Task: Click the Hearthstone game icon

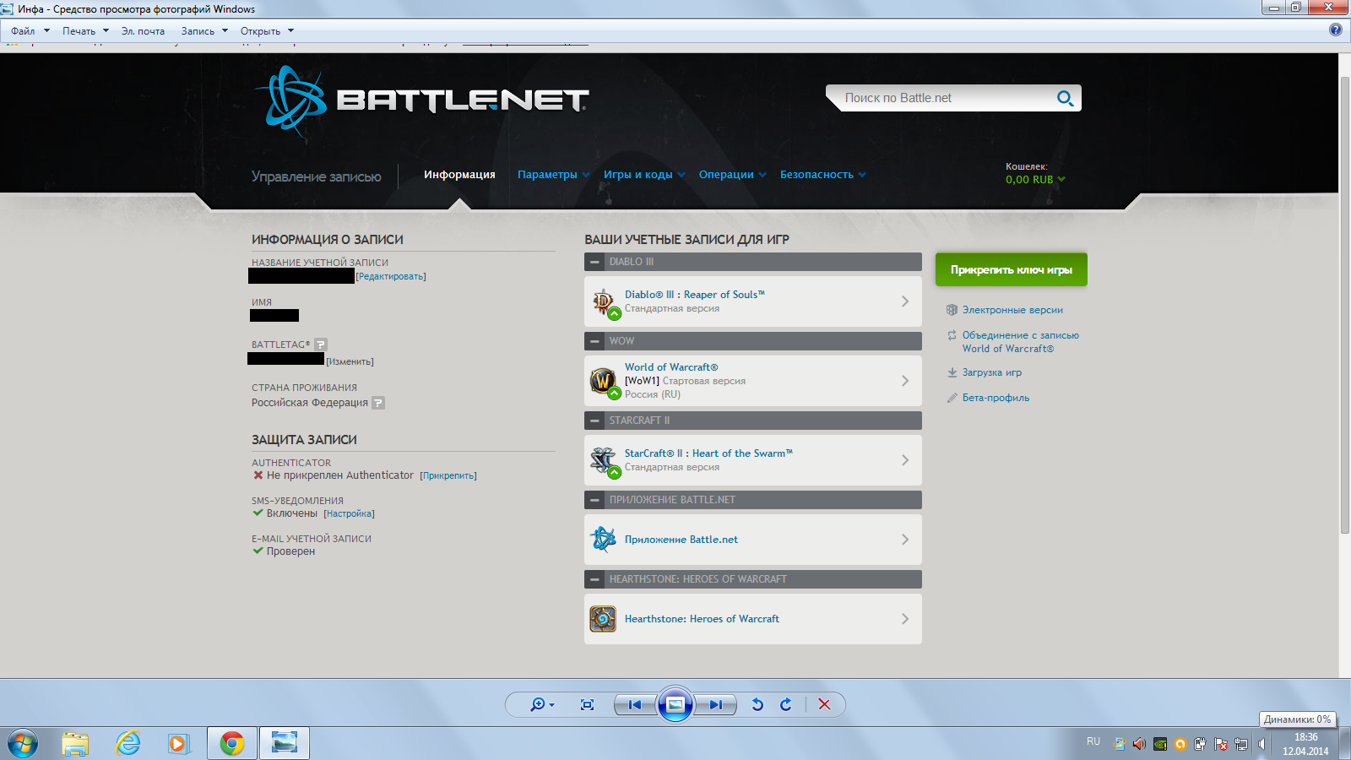Action: coord(603,619)
